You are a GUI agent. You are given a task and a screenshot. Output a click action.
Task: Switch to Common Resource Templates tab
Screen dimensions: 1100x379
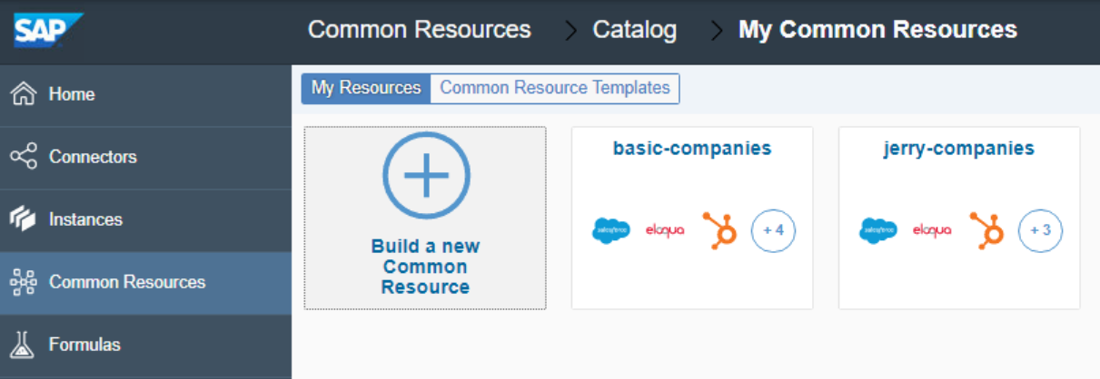point(555,88)
